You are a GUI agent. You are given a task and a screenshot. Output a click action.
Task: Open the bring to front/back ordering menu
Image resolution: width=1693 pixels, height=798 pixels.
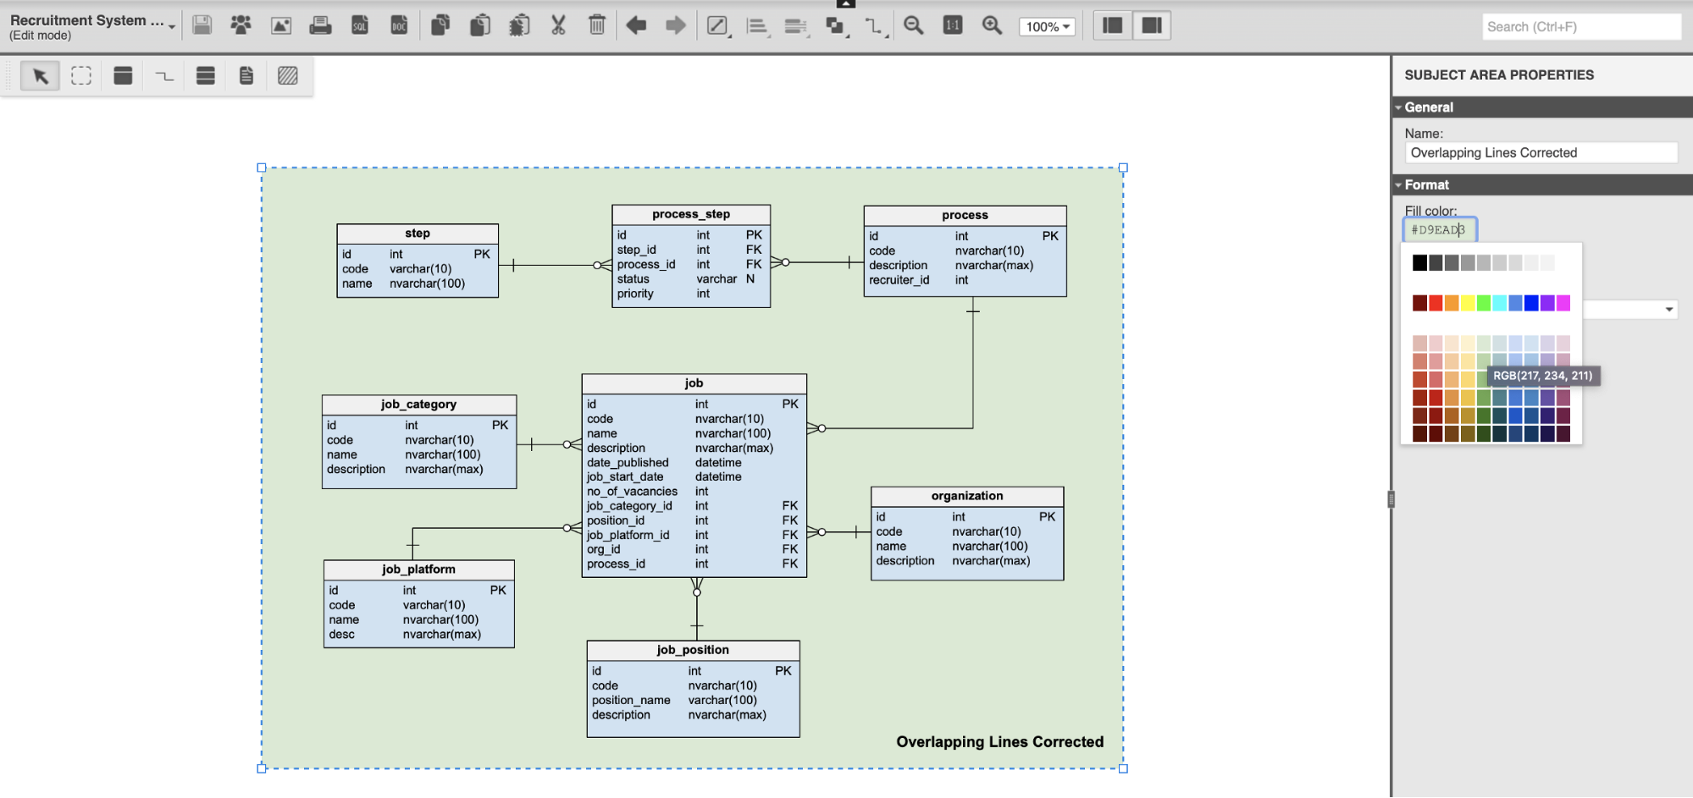pyautogui.click(x=836, y=26)
